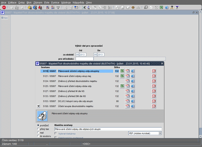This screenshot has height=147, width=202.
Task: Click the cancel query toolbar icon
Action: point(40,8)
